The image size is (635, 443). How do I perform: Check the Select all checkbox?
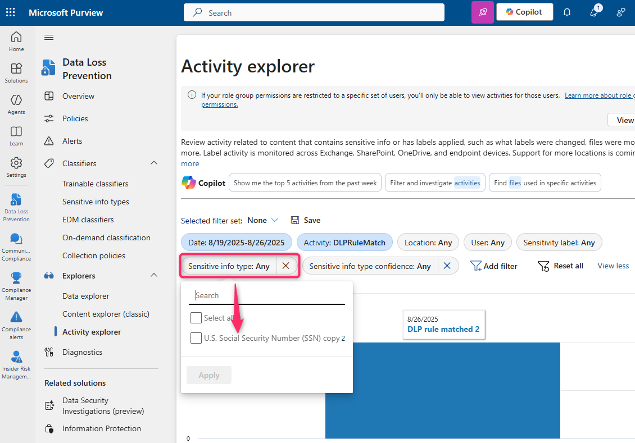(196, 318)
